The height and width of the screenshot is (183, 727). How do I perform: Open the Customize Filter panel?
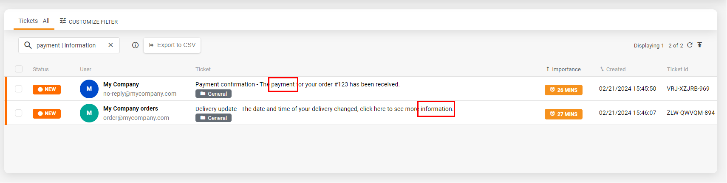89,22
